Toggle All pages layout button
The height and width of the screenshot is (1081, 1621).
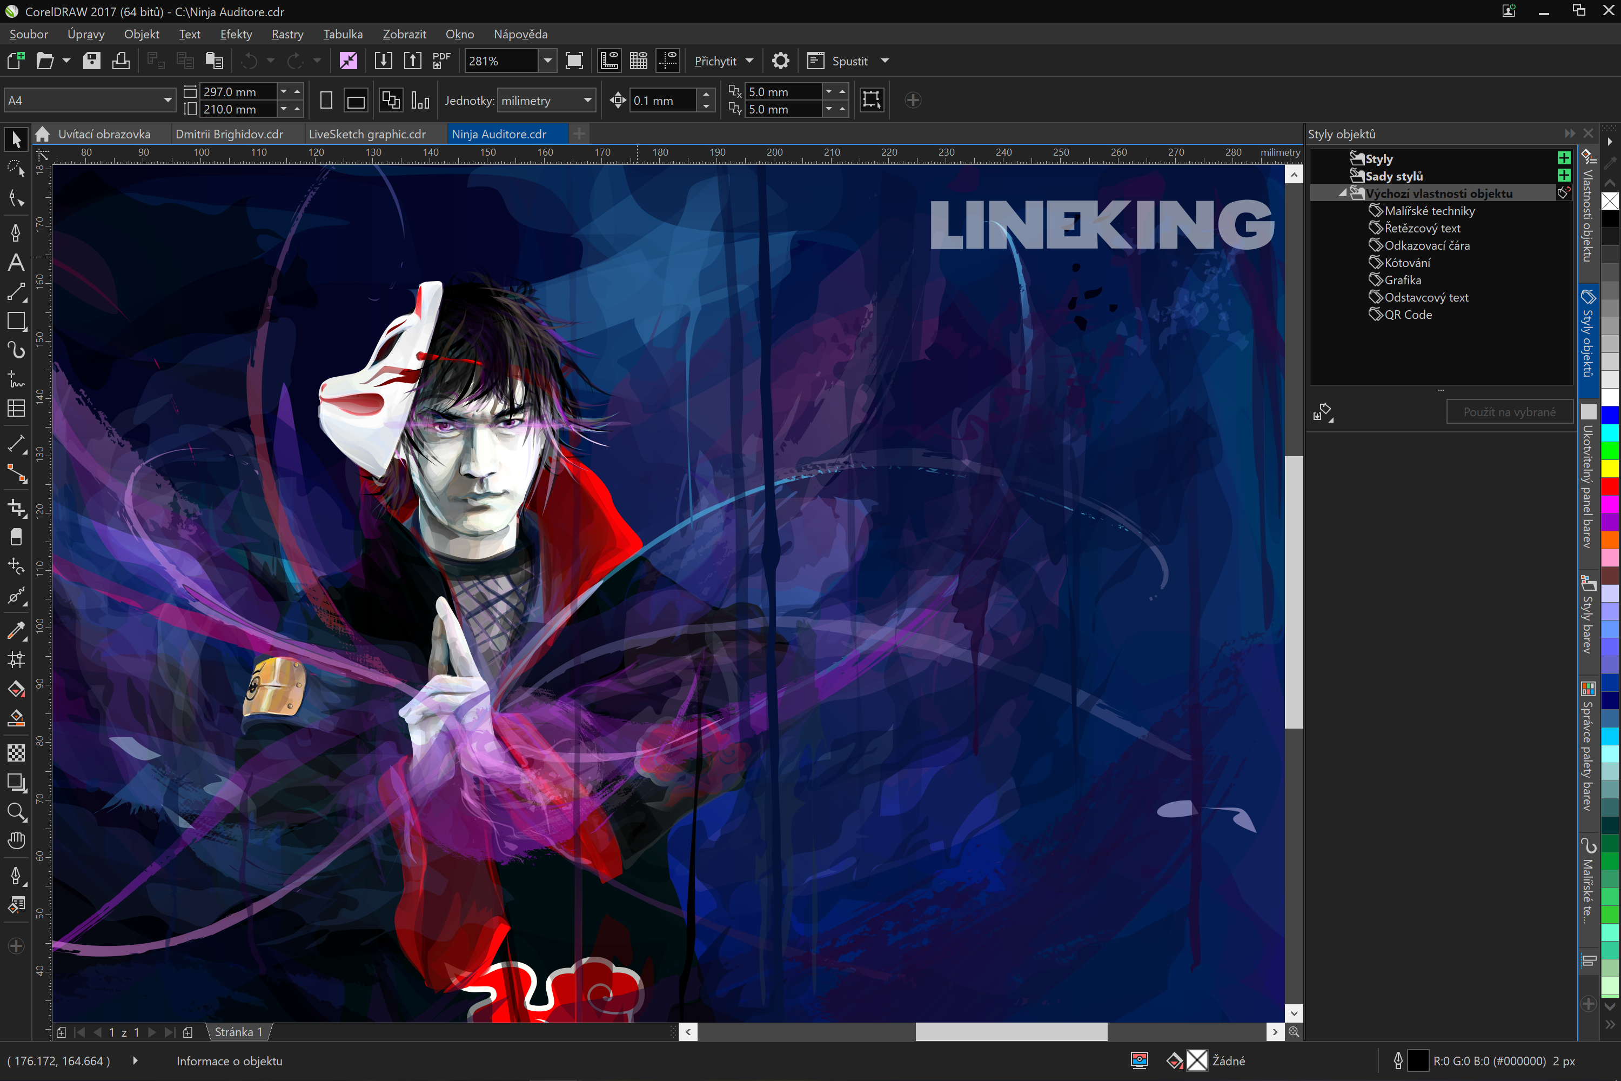tap(391, 100)
